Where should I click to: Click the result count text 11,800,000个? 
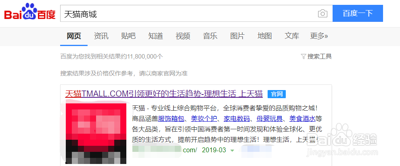tap(145, 57)
